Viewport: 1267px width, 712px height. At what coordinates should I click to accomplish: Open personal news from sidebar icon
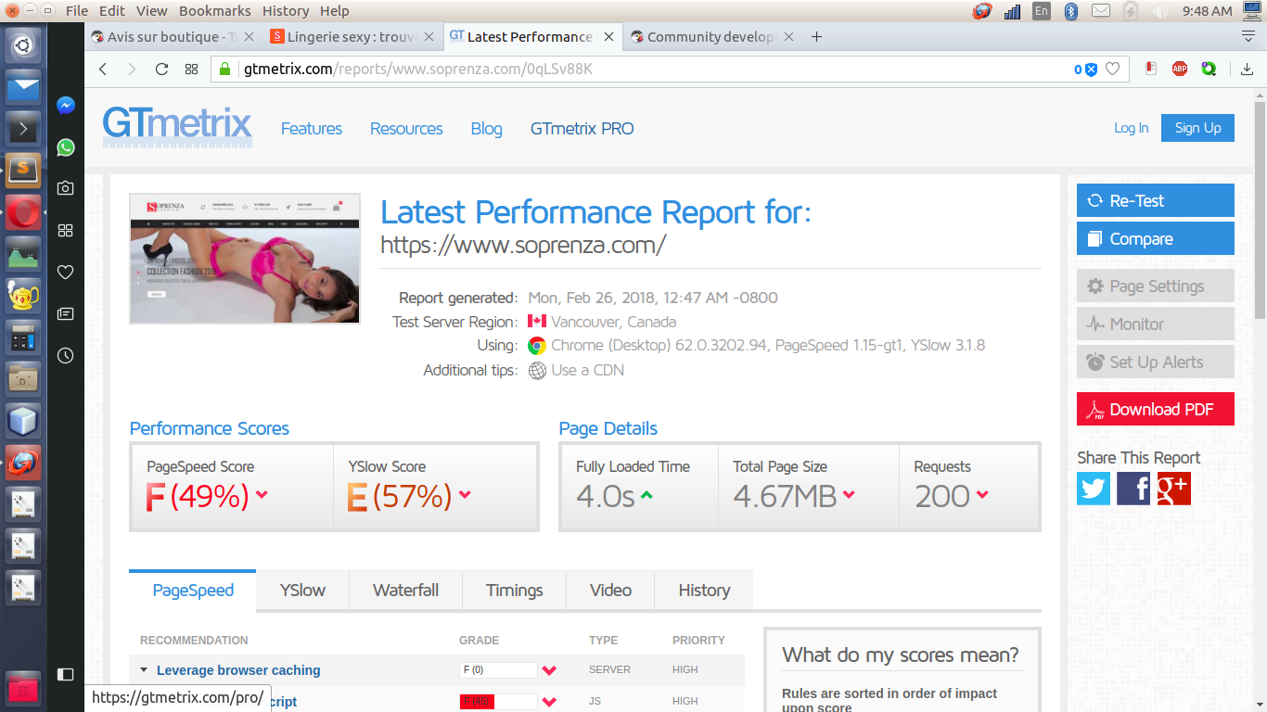65,313
